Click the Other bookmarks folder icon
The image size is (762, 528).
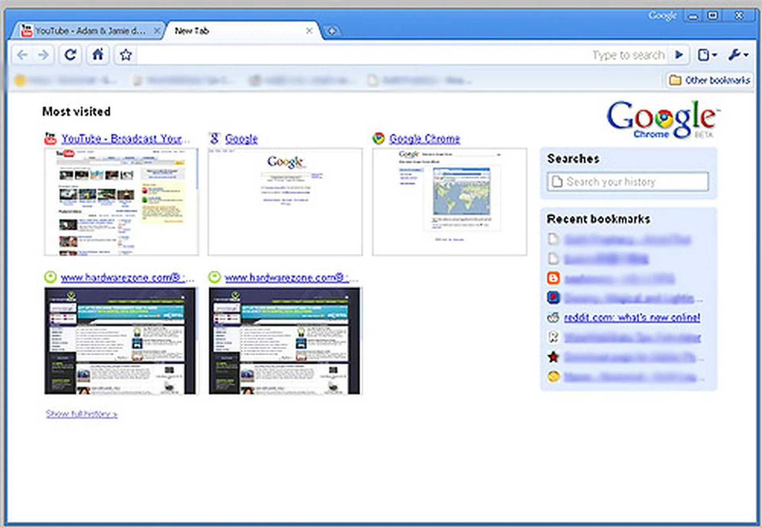point(675,80)
